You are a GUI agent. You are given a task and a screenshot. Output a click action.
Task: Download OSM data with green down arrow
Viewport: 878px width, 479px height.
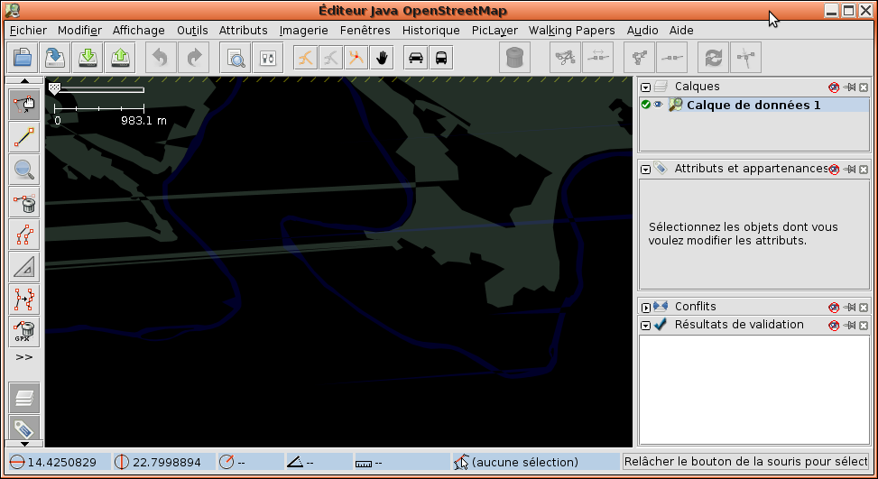point(88,57)
